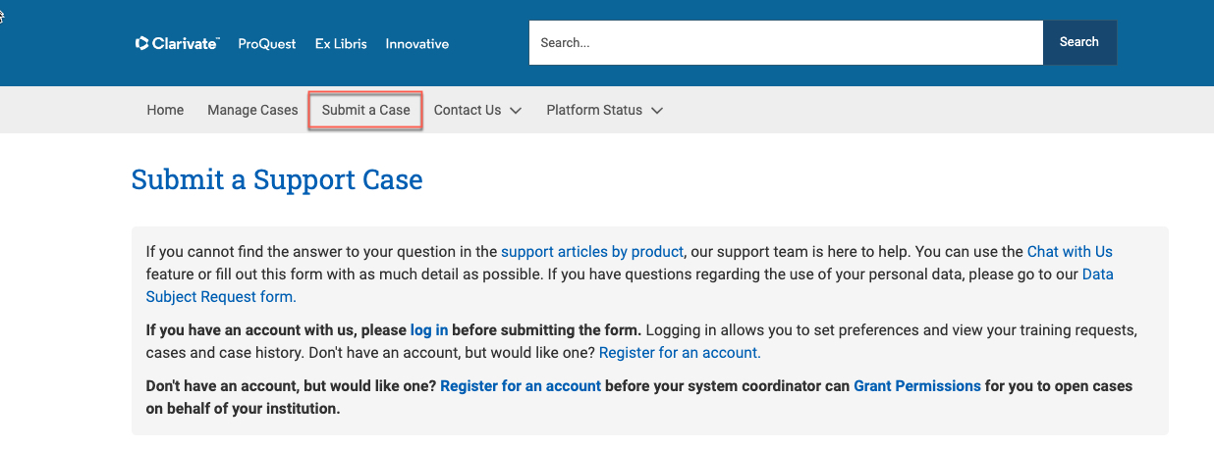Open the Platform Status menu
This screenshot has height=449, width=1214.
click(x=594, y=110)
